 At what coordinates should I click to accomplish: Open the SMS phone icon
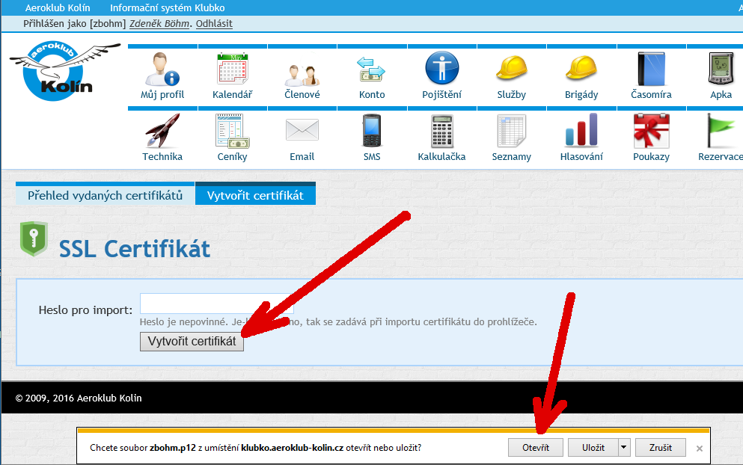(371, 132)
